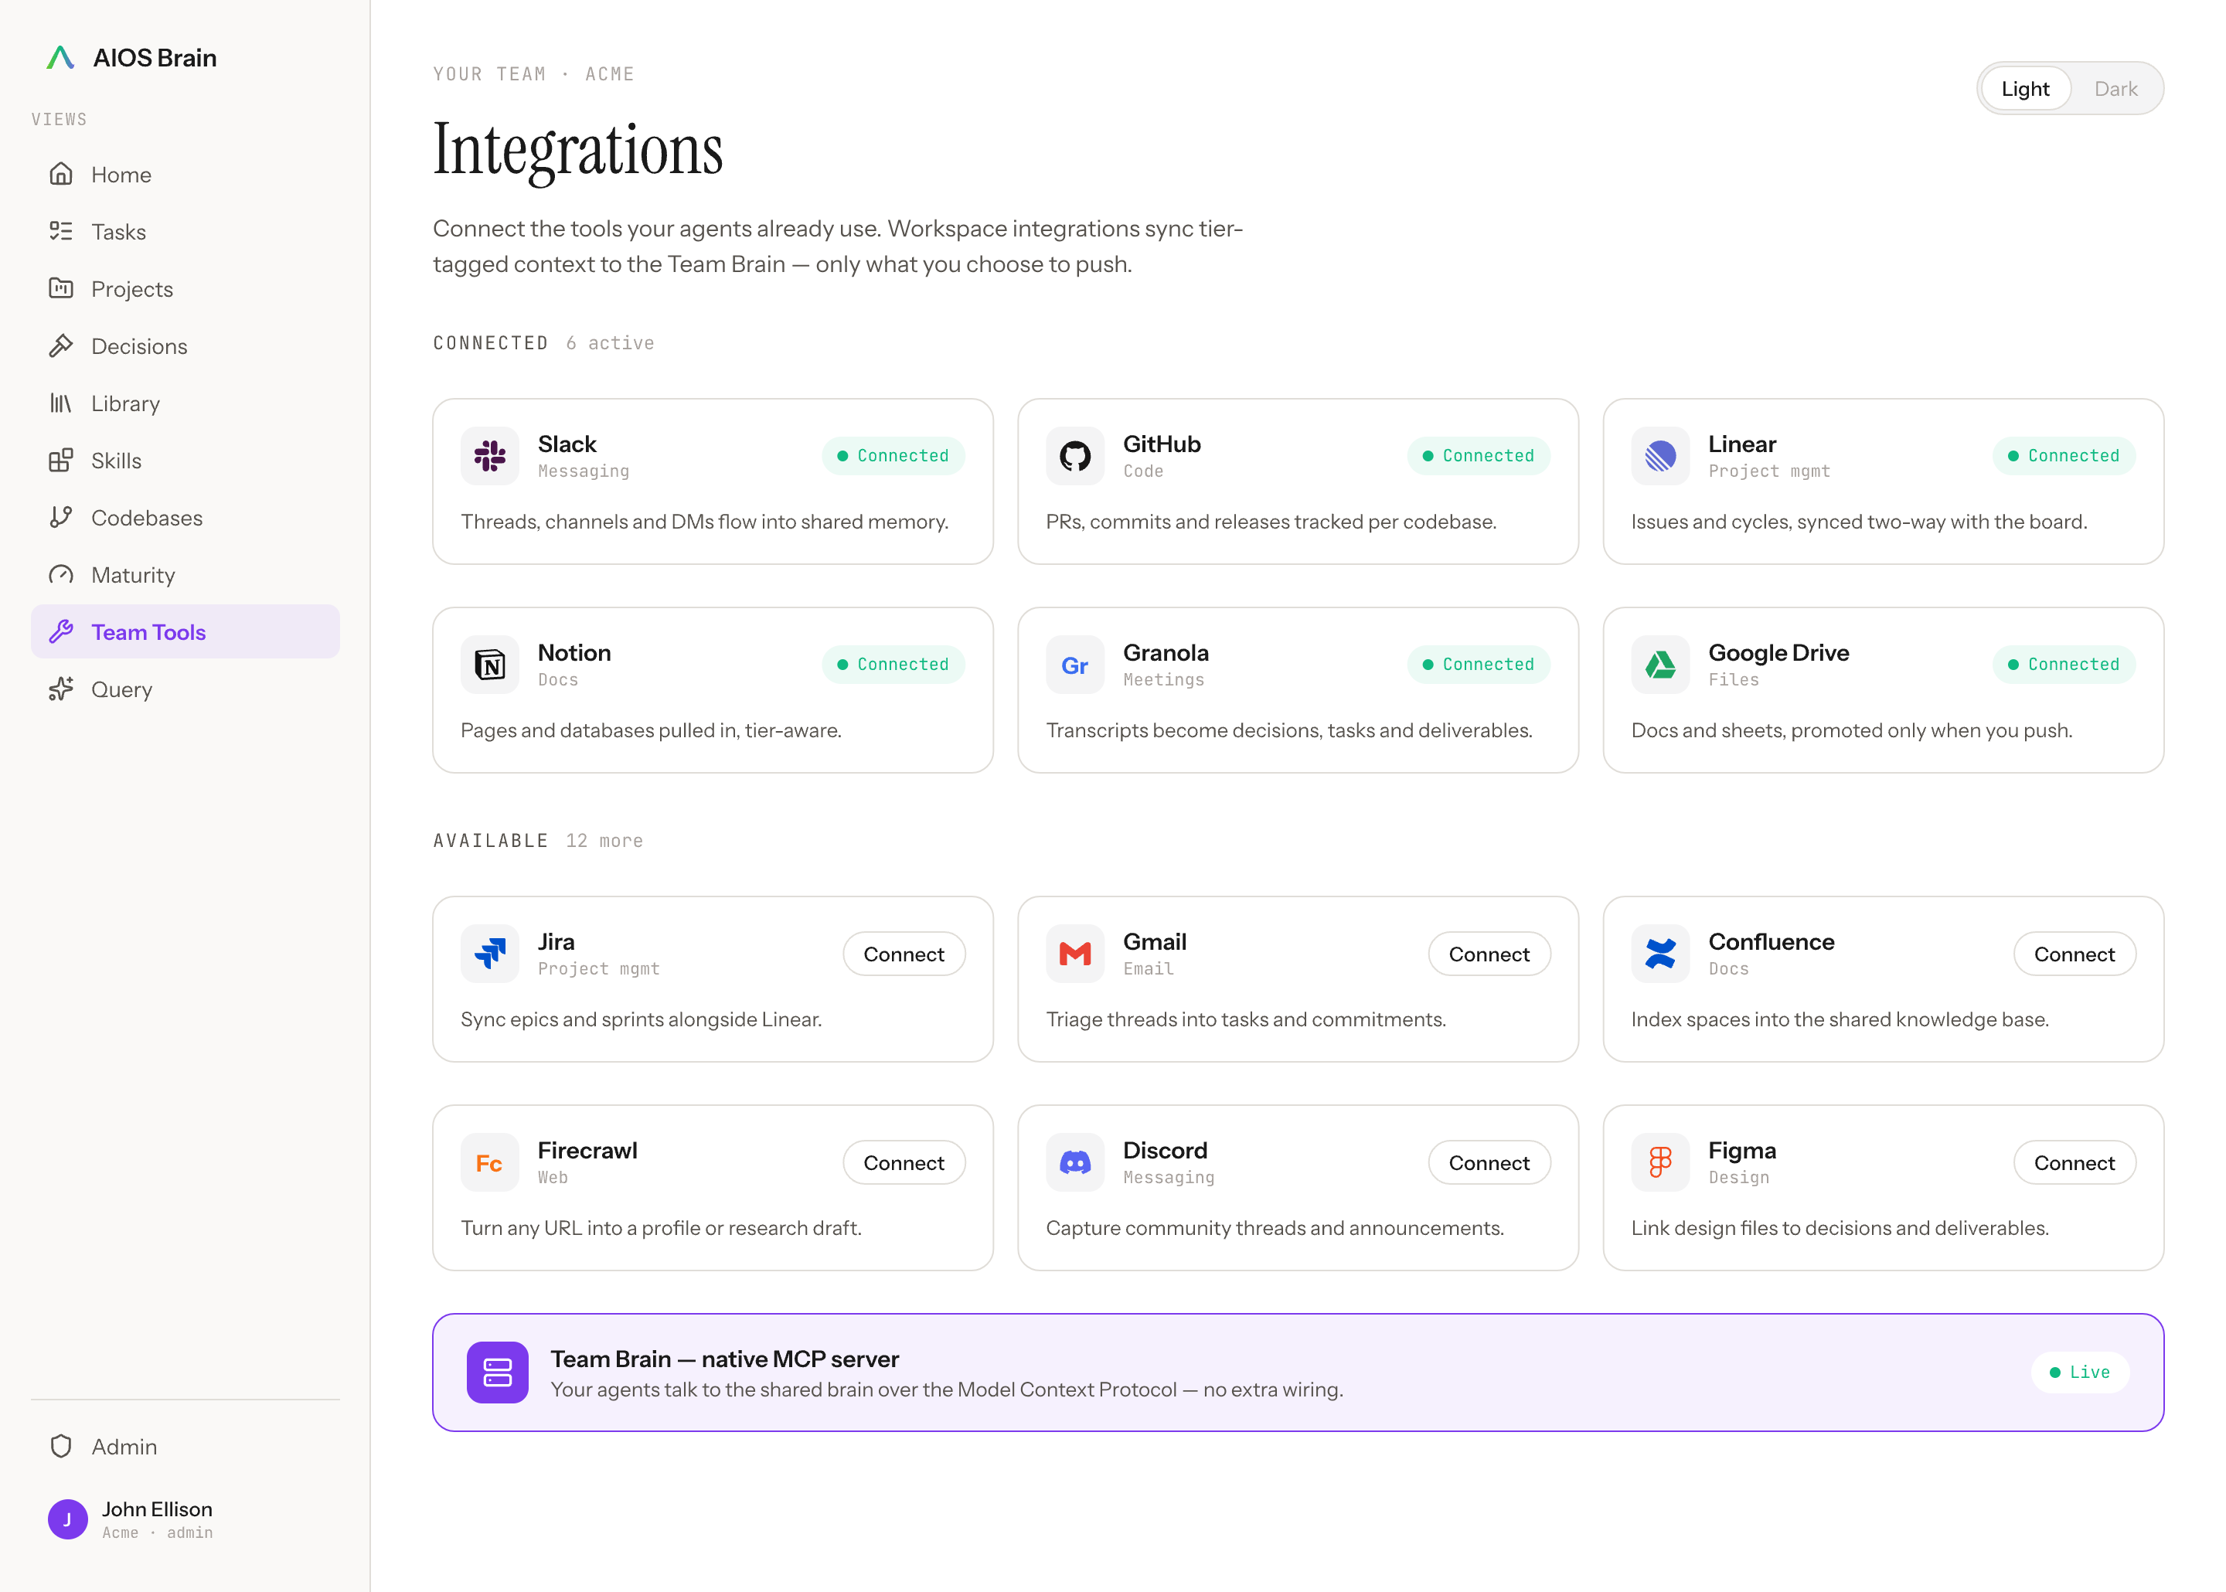This screenshot has height=1592, width=2226.
Task: Click Slack's Connected status badge
Action: pyautogui.click(x=893, y=456)
